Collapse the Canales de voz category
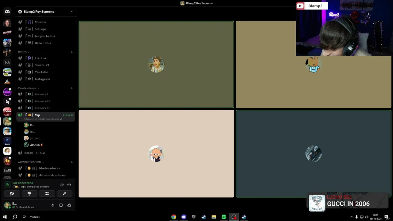 click(29, 88)
